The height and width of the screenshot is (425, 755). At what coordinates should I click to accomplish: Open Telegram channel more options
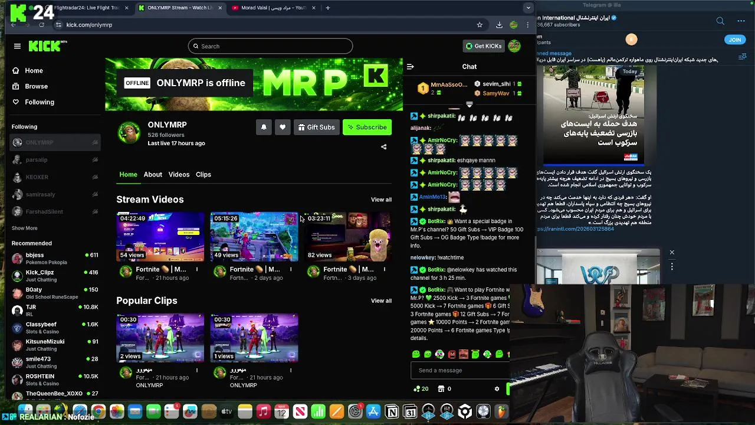click(741, 21)
